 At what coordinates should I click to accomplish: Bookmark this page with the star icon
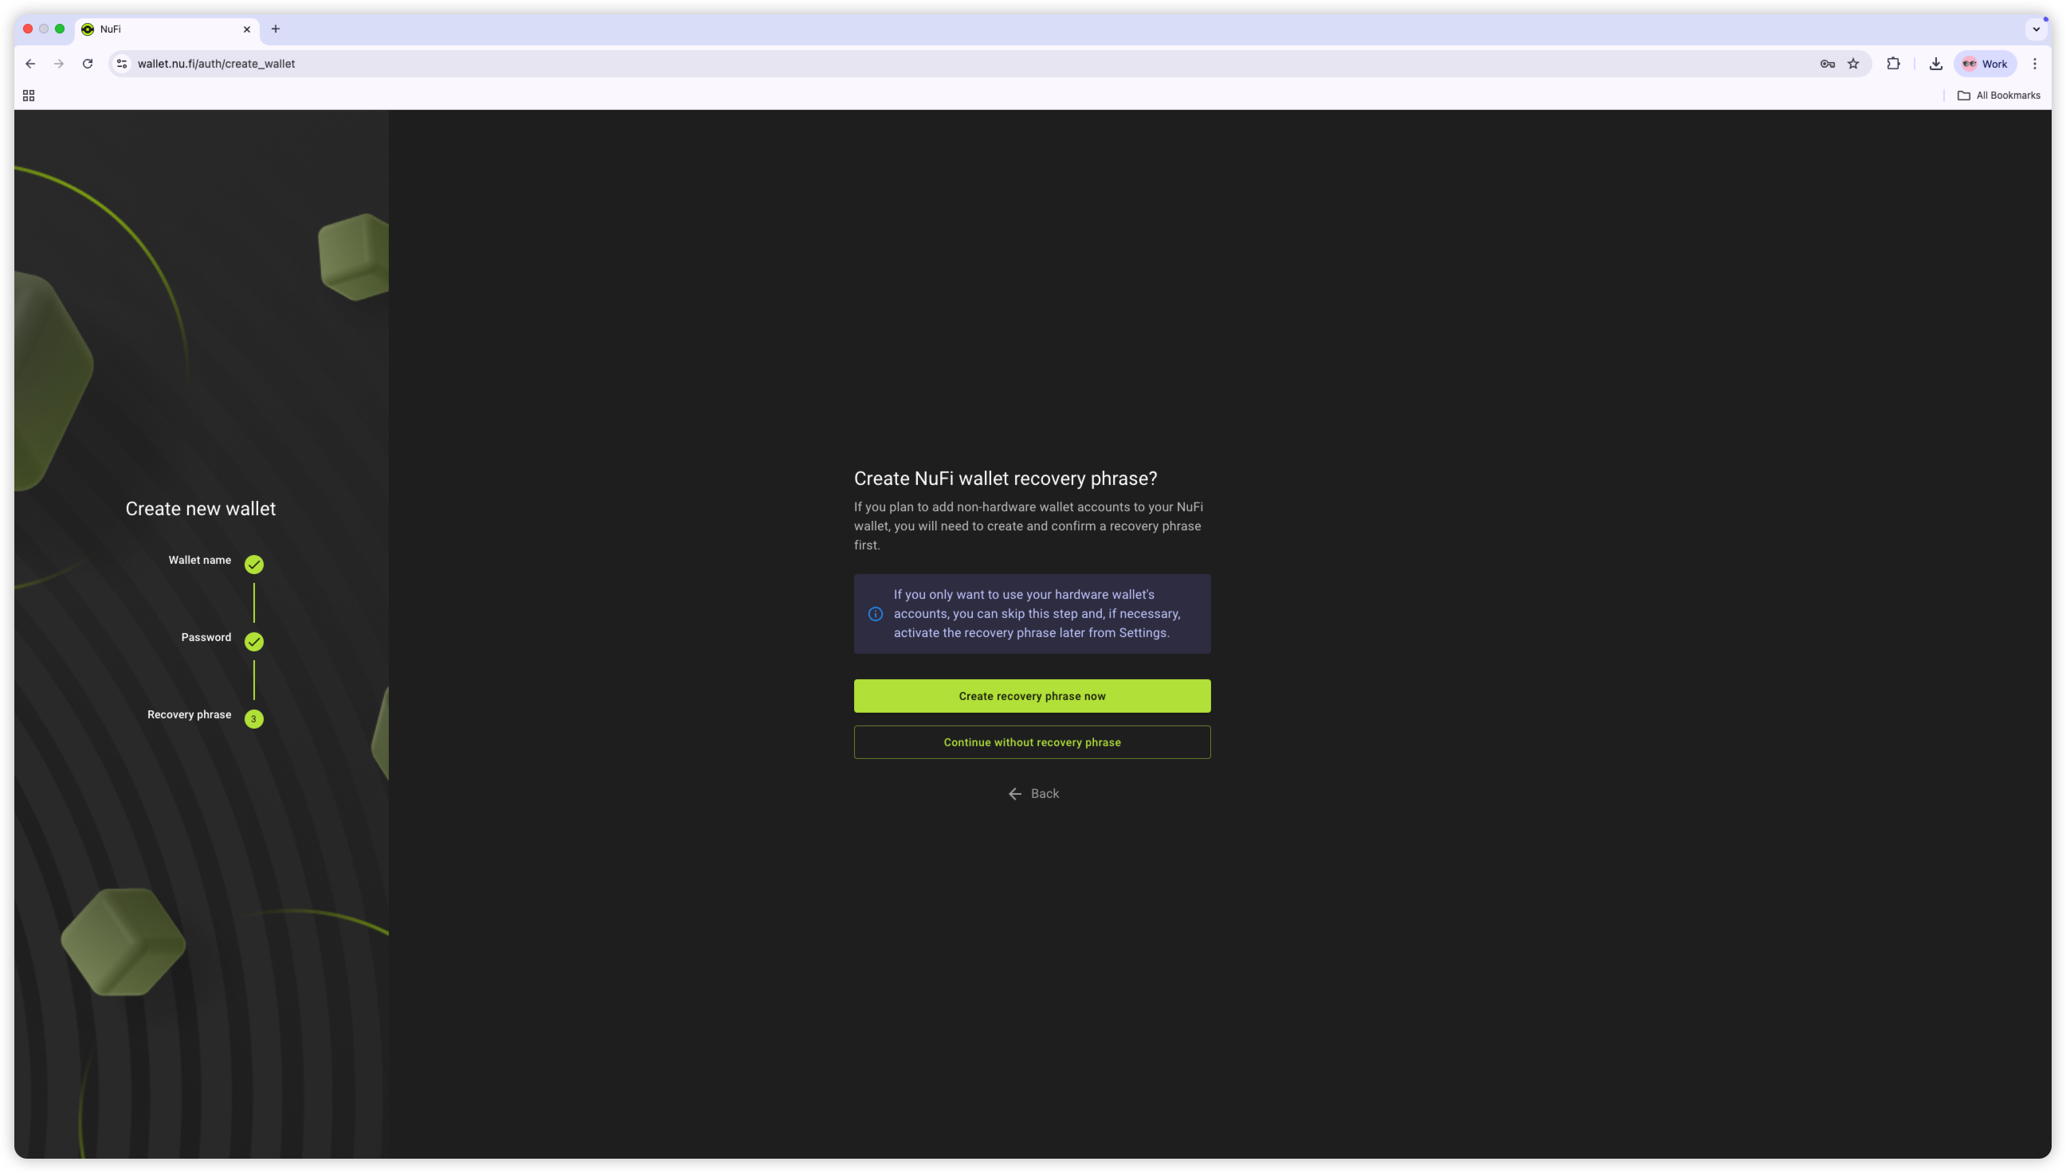coord(1853,64)
